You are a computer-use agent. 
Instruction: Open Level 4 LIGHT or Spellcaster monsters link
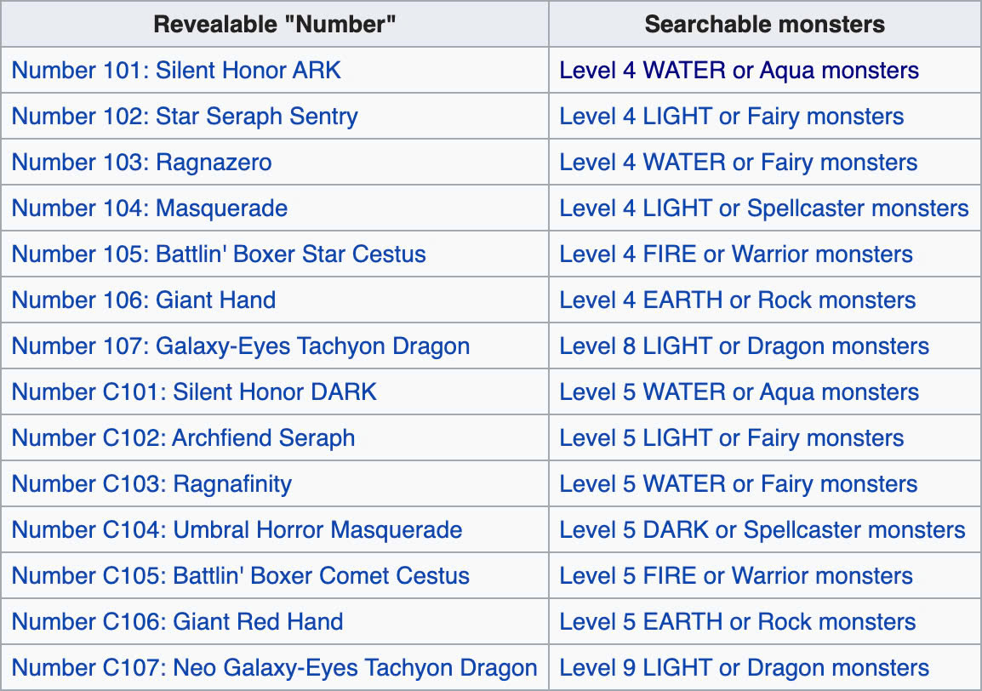coord(764,208)
